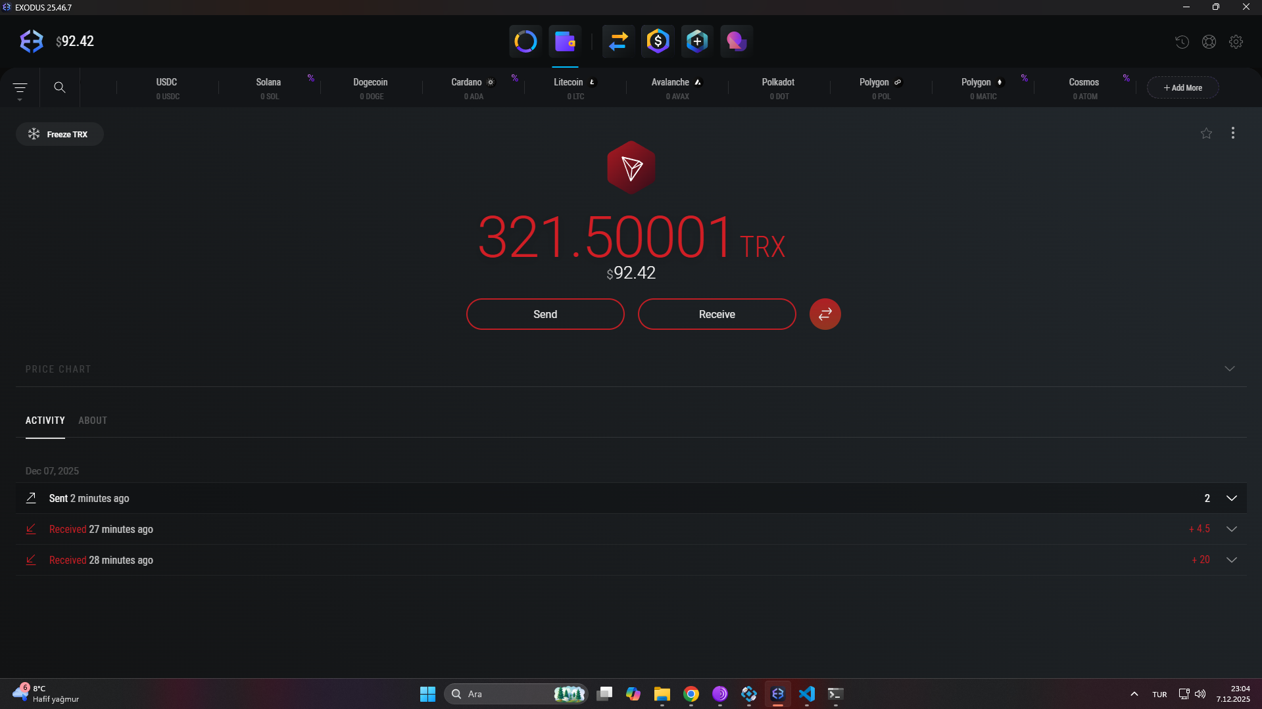Expand the Received 27 minutes ago chevron
Viewport: 1262px width, 709px height.
1232,529
